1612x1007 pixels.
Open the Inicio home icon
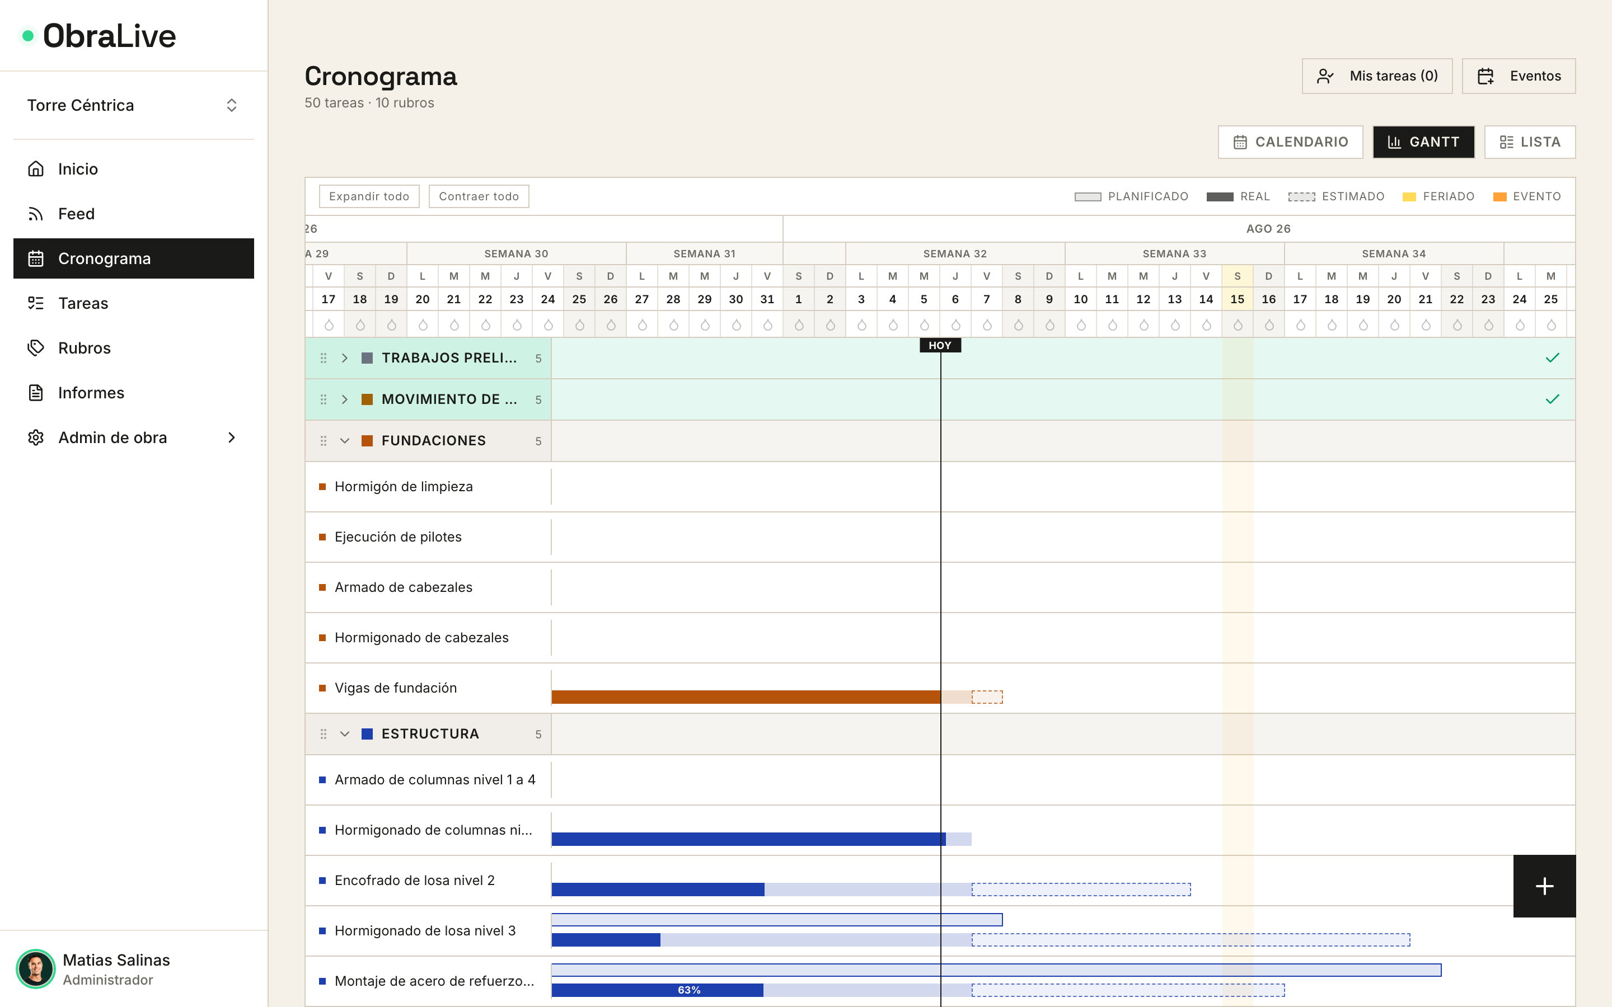(35, 168)
